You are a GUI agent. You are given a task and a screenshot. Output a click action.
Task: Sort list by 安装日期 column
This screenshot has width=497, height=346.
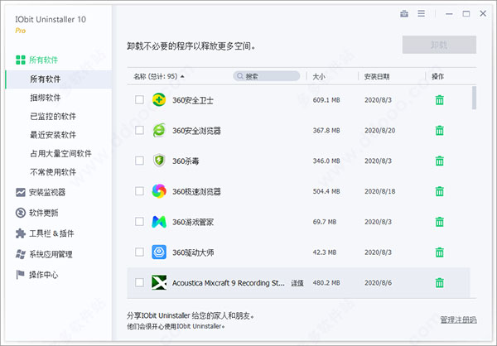tap(377, 76)
